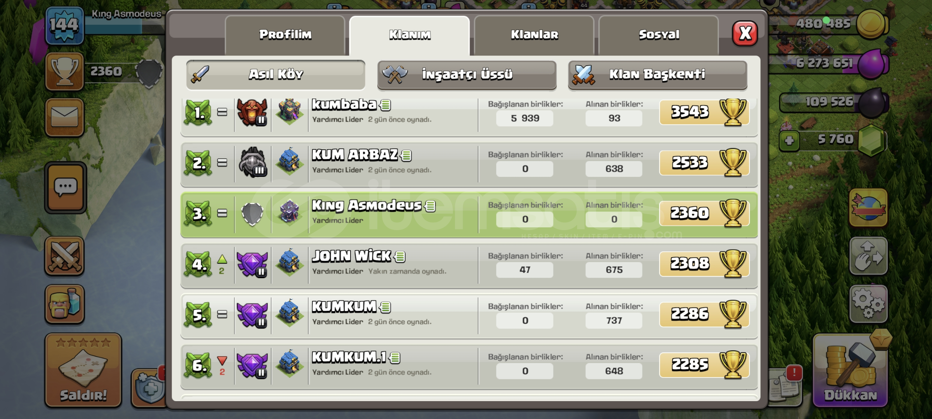Screen dimensions: 932x419
Task: Expand the KUM ARBAZ member row
Action: 469,165
